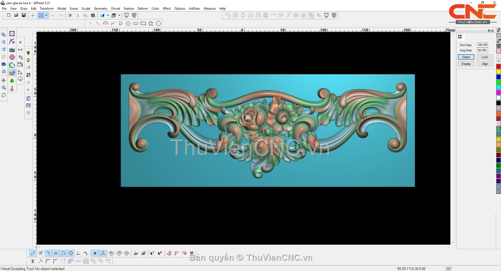
Task: Click the Save file icon
Action: [x=23, y=15]
